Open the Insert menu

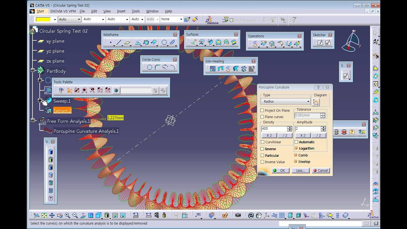121,11
